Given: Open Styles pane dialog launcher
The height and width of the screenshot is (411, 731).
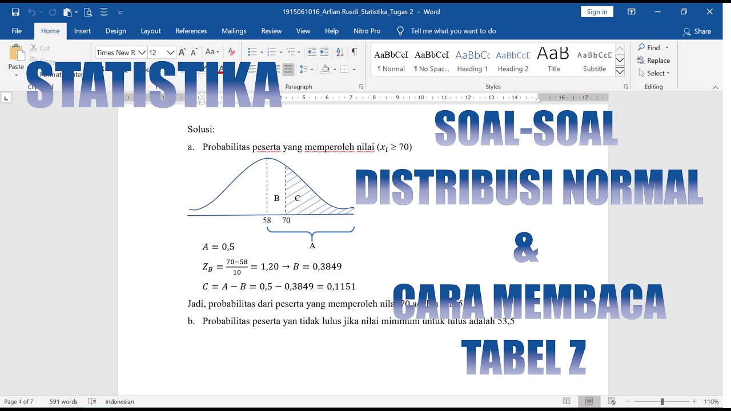Looking at the screenshot, I should click(626, 87).
